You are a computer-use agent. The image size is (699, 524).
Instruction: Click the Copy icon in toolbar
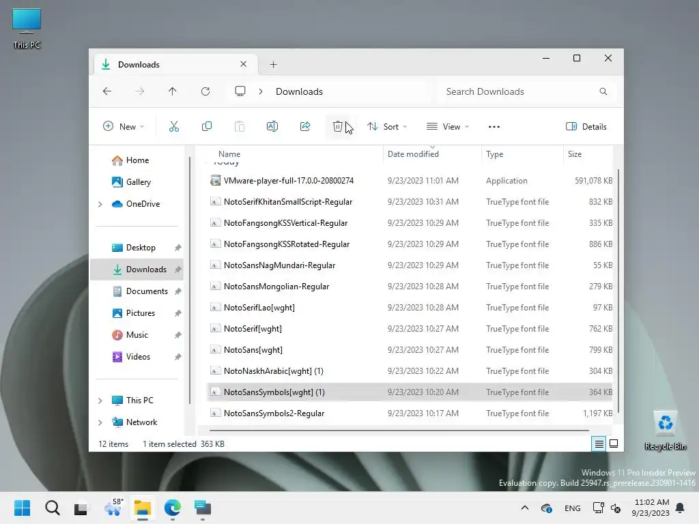coord(206,126)
